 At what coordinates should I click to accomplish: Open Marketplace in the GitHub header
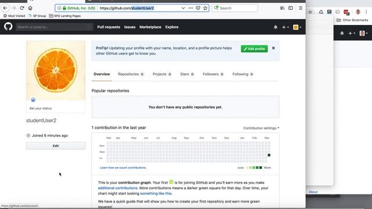click(150, 27)
